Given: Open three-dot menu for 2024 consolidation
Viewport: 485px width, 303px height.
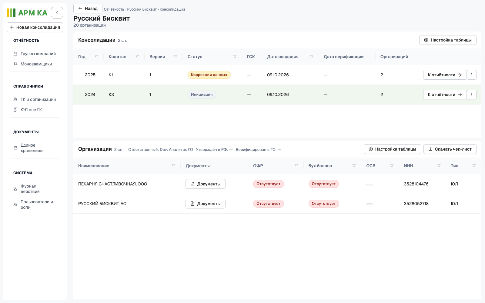Looking at the screenshot, I should pos(472,95).
